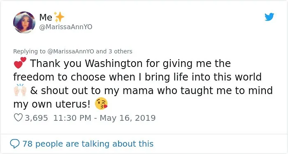Click the May 16, 2019 date
Image resolution: width=288 pixels, height=154 pixels.
click(128, 118)
